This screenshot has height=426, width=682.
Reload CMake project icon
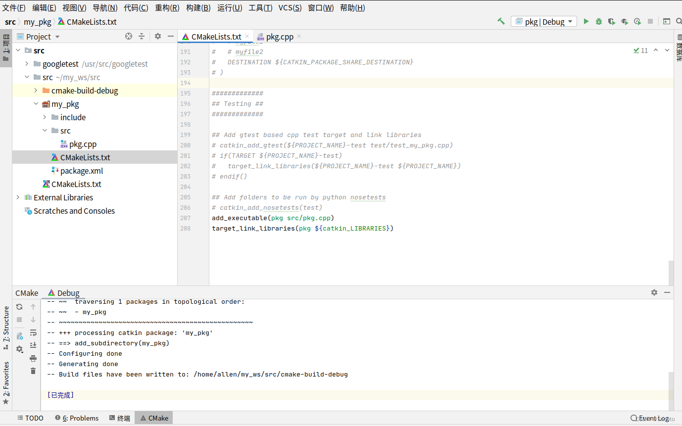tap(19, 307)
